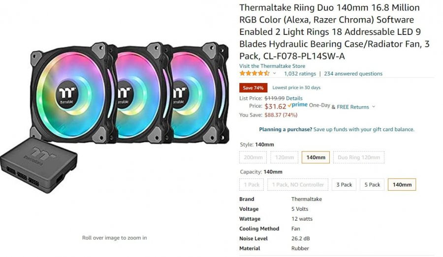Select the 3 Pack capacity
The height and width of the screenshot is (257, 443).
[344, 184]
